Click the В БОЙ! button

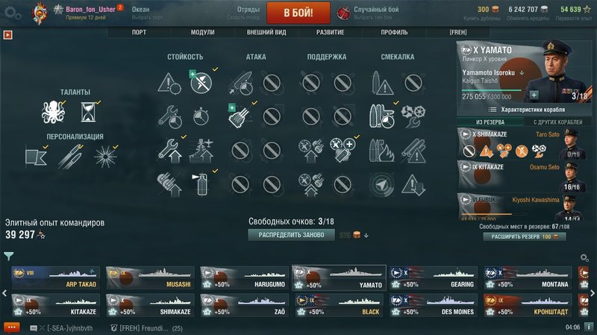298,13
